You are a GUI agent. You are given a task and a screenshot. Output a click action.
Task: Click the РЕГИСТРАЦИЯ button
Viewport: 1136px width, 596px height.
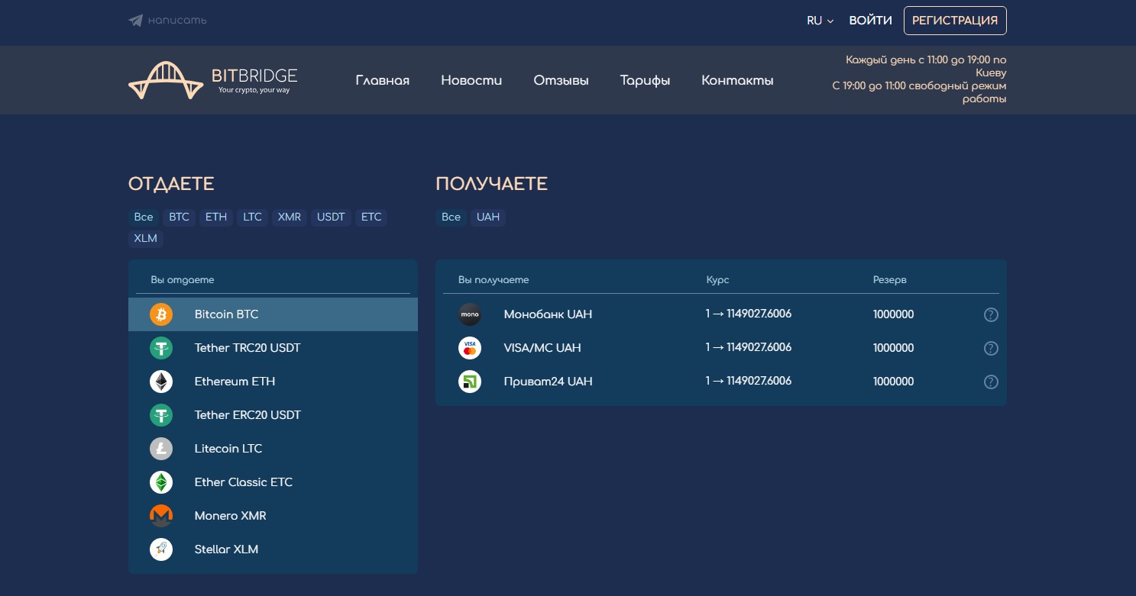click(x=955, y=21)
